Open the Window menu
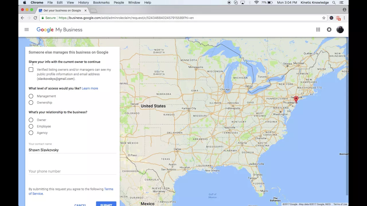The width and height of the screenshot is (367, 206). click(x=134, y=3)
